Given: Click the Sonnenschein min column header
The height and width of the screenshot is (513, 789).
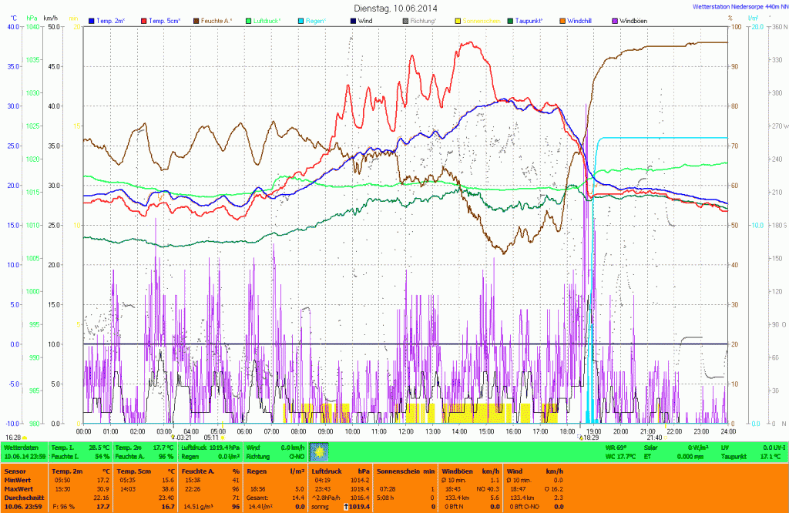Looking at the screenshot, I should (x=406, y=470).
